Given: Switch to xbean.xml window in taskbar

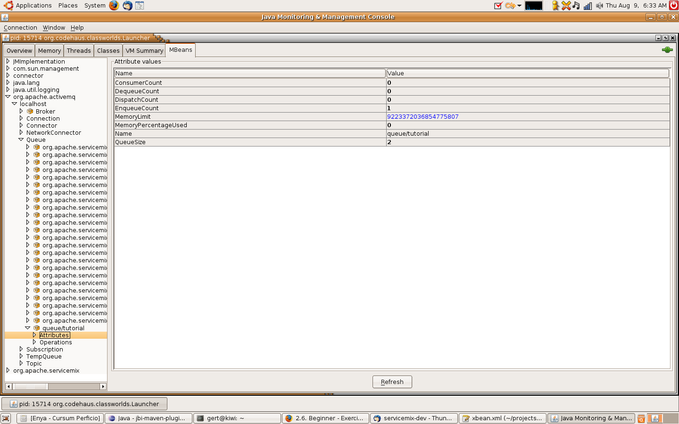Looking at the screenshot, I should coord(503,418).
